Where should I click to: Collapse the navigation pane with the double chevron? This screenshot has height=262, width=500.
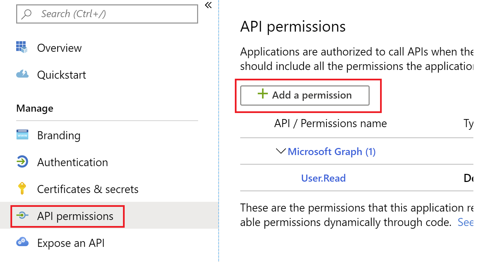tap(208, 5)
